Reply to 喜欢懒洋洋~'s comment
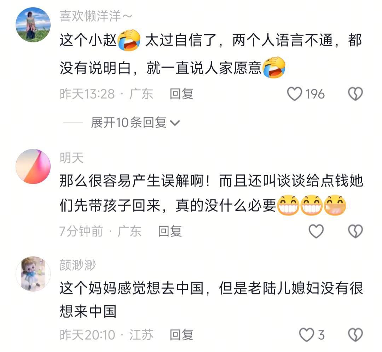This screenshot has width=382, height=352. (181, 94)
